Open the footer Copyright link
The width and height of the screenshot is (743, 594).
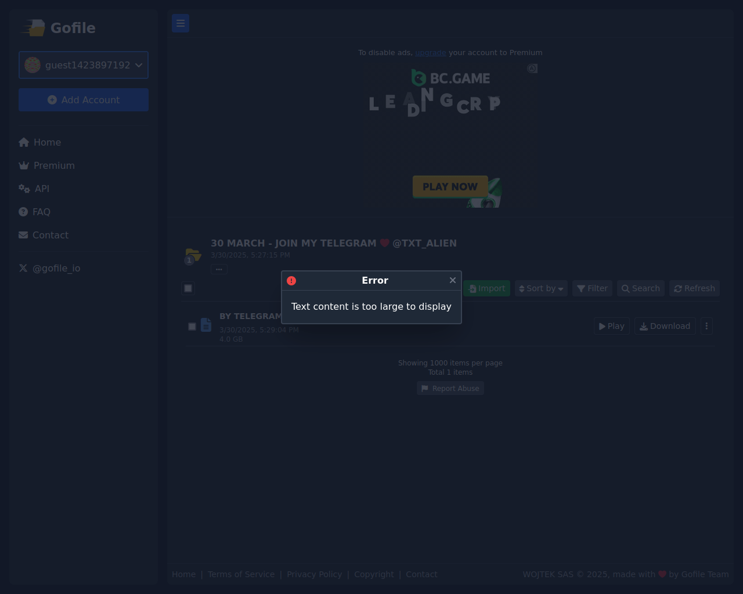click(x=374, y=574)
